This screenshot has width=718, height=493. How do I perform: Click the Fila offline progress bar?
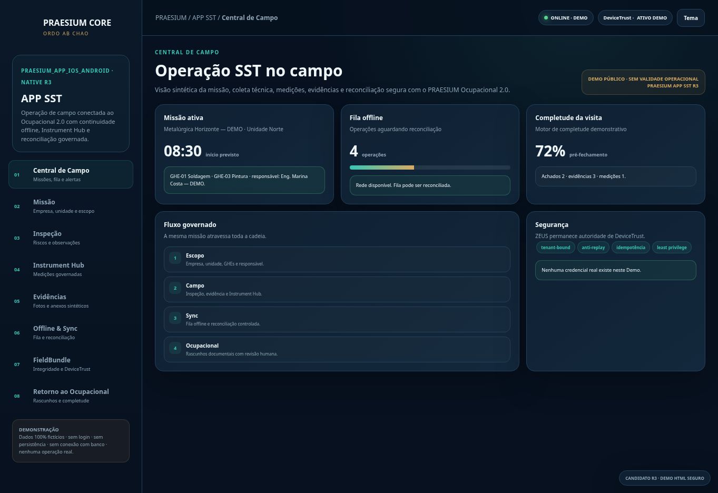point(430,167)
